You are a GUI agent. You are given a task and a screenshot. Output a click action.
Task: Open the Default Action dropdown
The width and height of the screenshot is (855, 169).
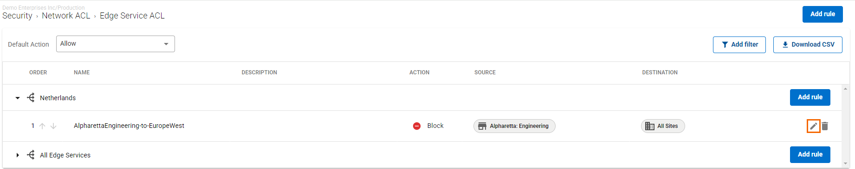point(116,44)
